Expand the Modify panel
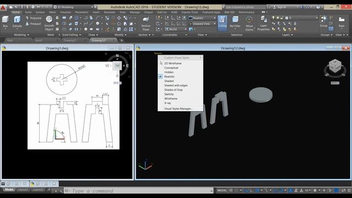Screen dimensions: 352x198 [x=120, y=35]
